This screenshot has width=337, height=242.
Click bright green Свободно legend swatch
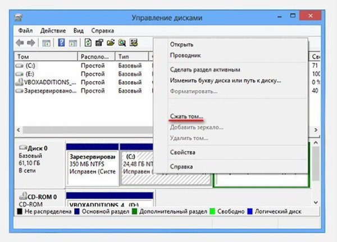pos(212,212)
